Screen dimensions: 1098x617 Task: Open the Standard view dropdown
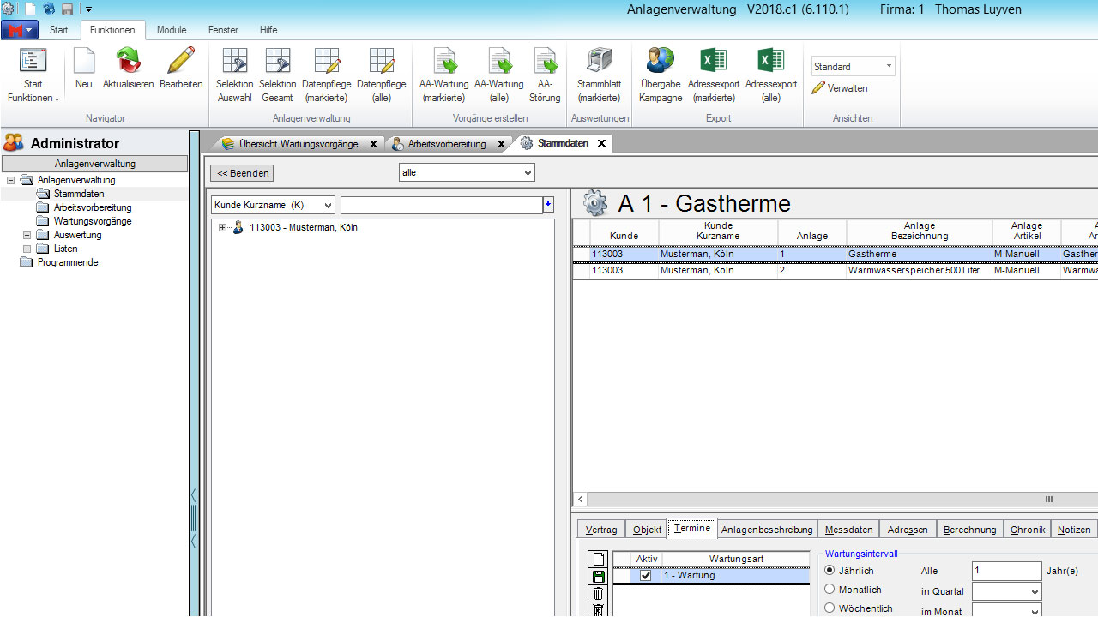click(x=854, y=66)
